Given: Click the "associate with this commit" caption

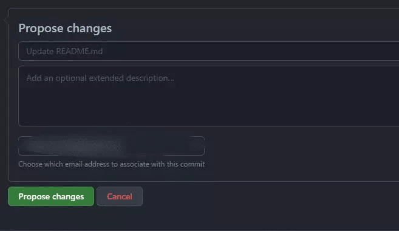Looking at the screenshot, I should [162, 164].
